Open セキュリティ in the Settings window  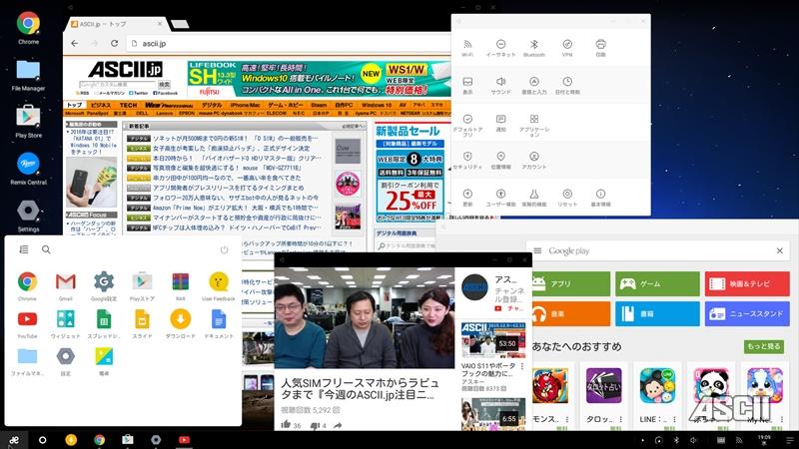point(467,161)
